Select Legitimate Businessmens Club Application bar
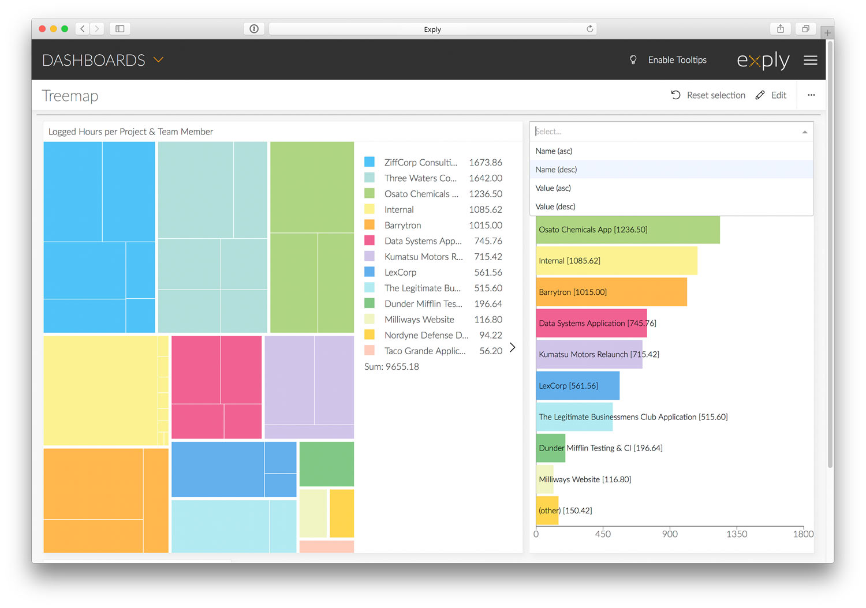Image resolution: width=866 pixels, height=608 pixels. [x=574, y=416]
